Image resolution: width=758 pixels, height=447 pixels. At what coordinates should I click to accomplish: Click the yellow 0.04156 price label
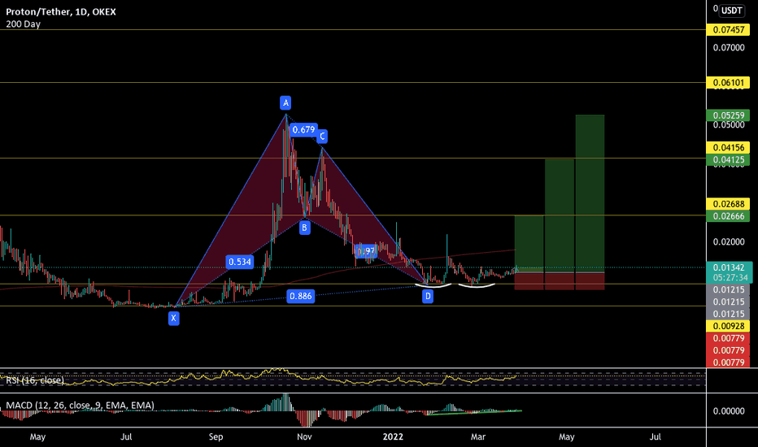pyautogui.click(x=729, y=148)
